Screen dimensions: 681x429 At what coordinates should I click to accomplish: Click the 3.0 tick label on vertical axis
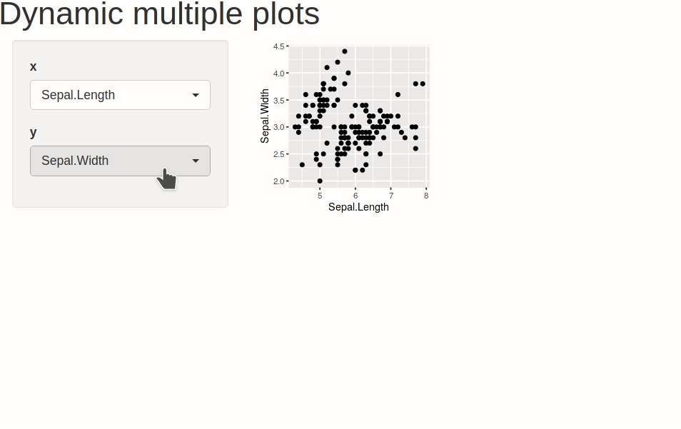pos(278,127)
